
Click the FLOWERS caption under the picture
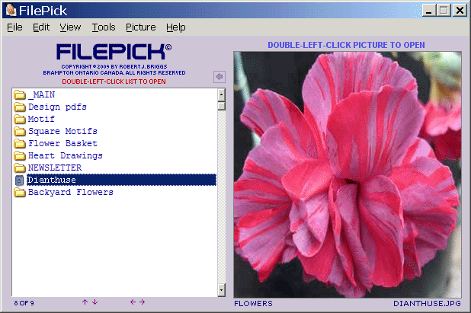[253, 304]
